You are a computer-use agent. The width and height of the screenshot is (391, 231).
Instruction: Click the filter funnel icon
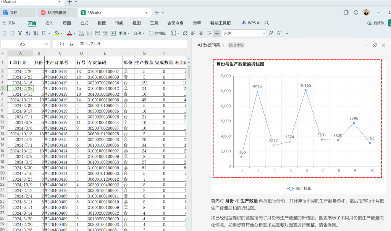coord(20,33)
